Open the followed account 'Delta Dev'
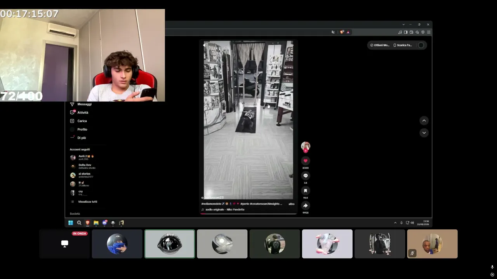 [83, 166]
